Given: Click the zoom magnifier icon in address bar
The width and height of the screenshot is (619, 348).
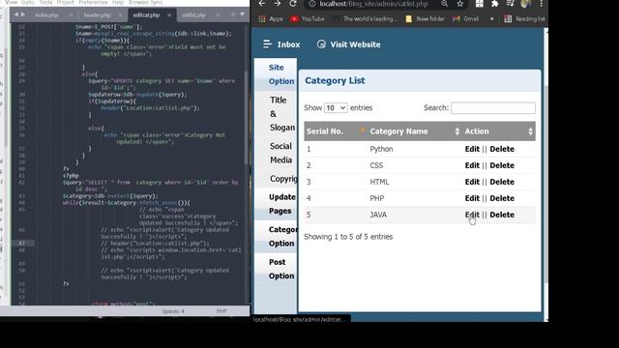Looking at the screenshot, I should [445, 4].
